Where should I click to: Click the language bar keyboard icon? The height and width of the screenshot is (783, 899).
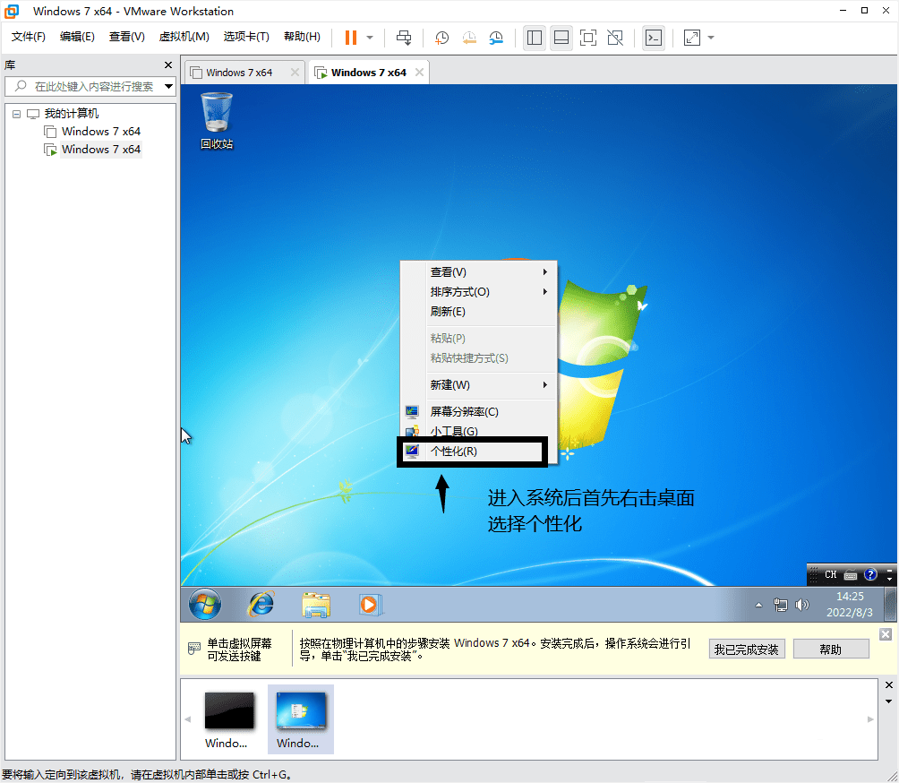[x=851, y=575]
